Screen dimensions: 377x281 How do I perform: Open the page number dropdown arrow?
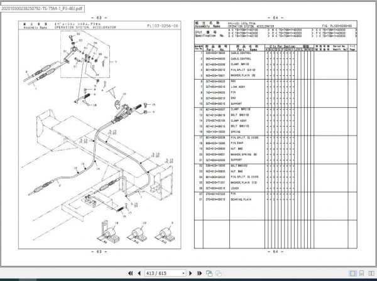pyautogui.click(x=183, y=273)
